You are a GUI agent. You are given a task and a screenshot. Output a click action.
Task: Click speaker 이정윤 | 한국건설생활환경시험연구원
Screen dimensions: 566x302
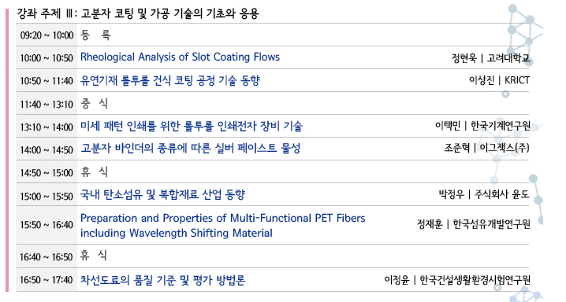(x=457, y=280)
